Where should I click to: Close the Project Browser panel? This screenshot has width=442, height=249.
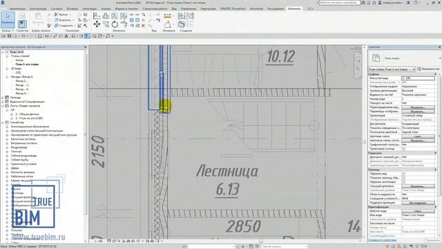(86, 47)
